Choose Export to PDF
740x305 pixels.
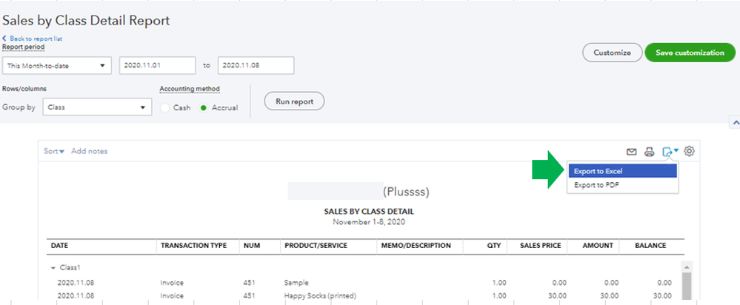[x=622, y=185]
